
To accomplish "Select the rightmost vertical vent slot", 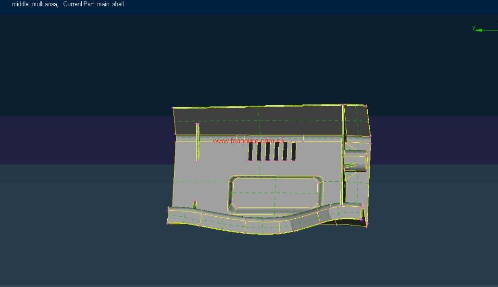I will coord(293,151).
